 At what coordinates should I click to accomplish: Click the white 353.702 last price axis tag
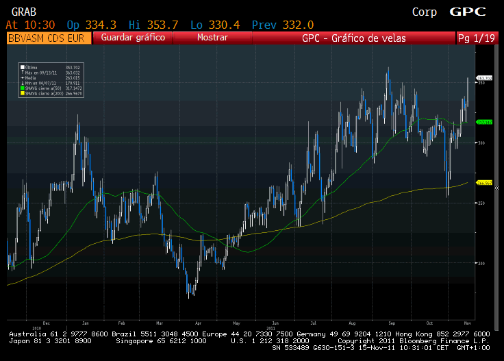[484, 78]
